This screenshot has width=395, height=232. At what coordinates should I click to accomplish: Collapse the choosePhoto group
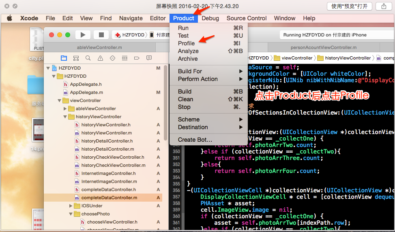pyautogui.click(x=71, y=214)
